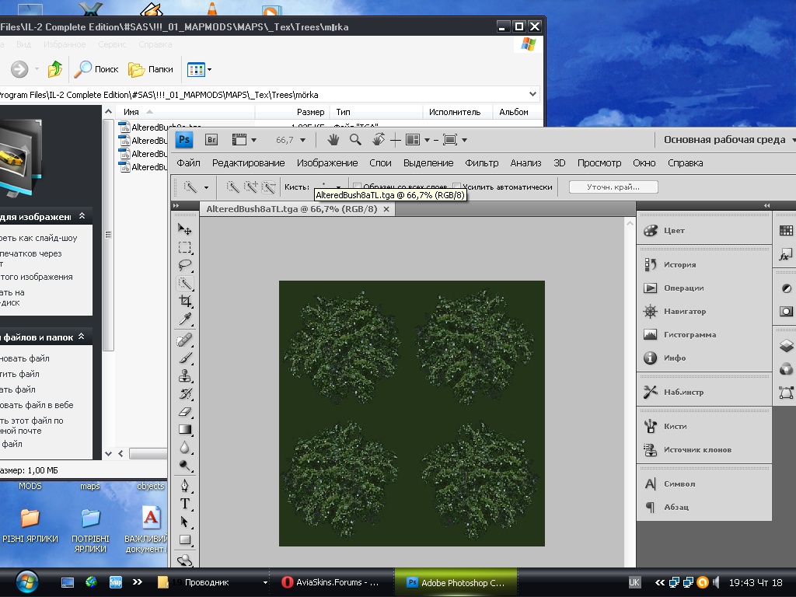Activate the Gradient tool
Image resolution: width=796 pixels, height=597 pixels.
click(185, 429)
